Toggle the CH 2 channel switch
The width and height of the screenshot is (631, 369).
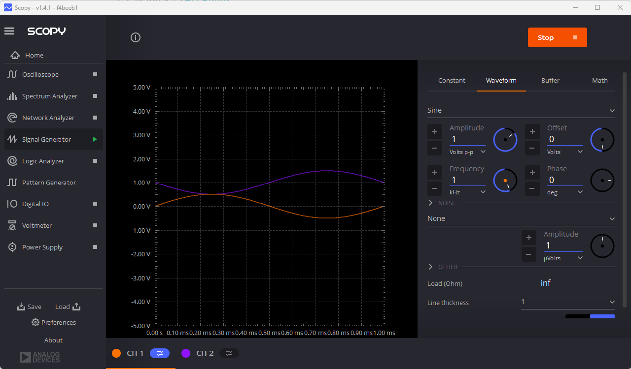pyautogui.click(x=229, y=353)
